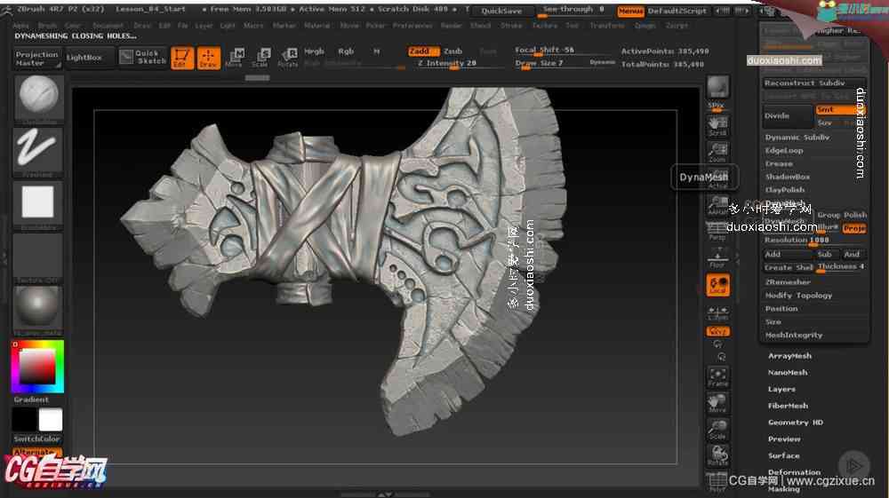Select the Edit mode icon

[x=182, y=58]
